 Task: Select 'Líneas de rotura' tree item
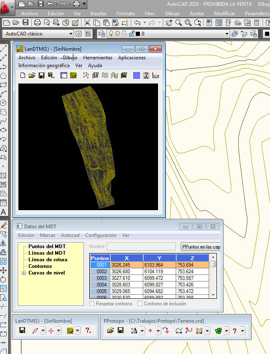[48, 260]
